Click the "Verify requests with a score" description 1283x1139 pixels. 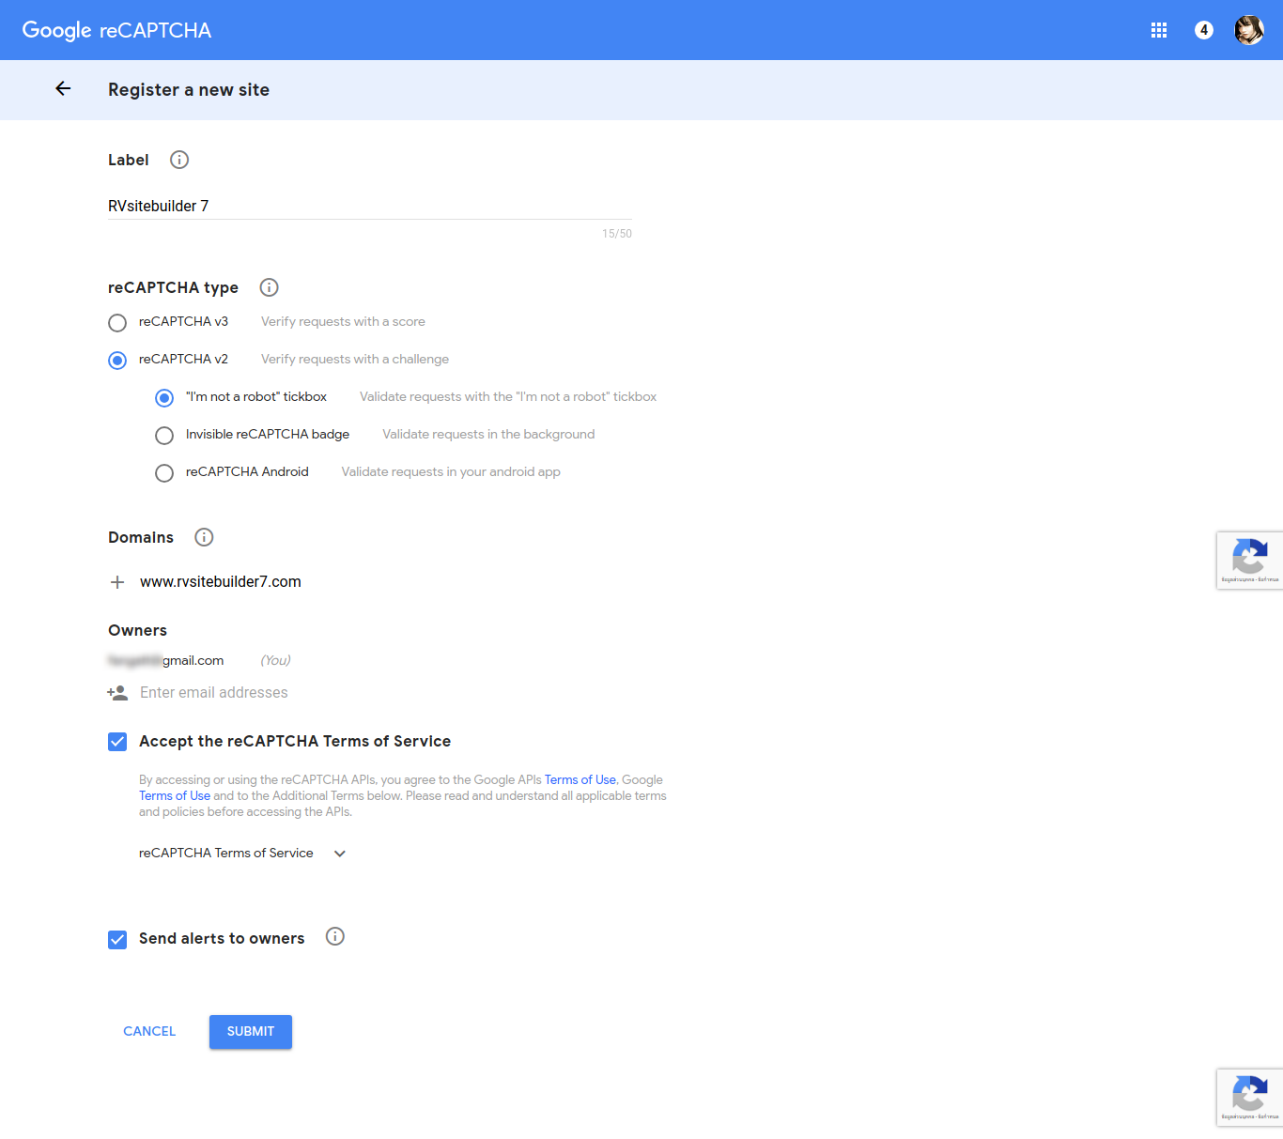pos(343,321)
